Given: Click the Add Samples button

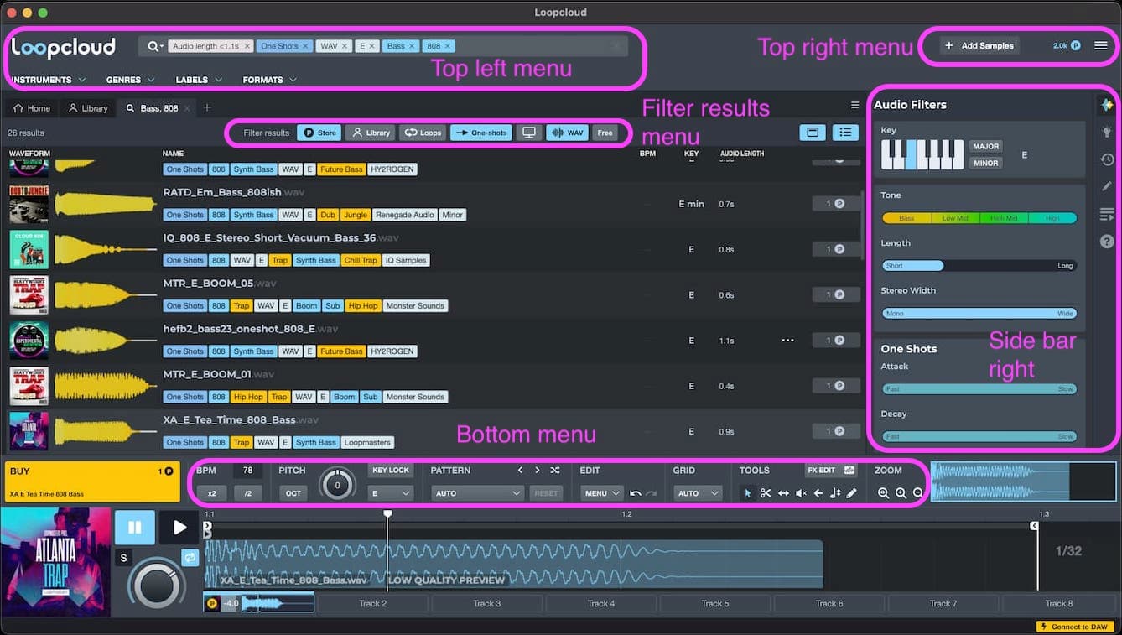Looking at the screenshot, I should [978, 45].
